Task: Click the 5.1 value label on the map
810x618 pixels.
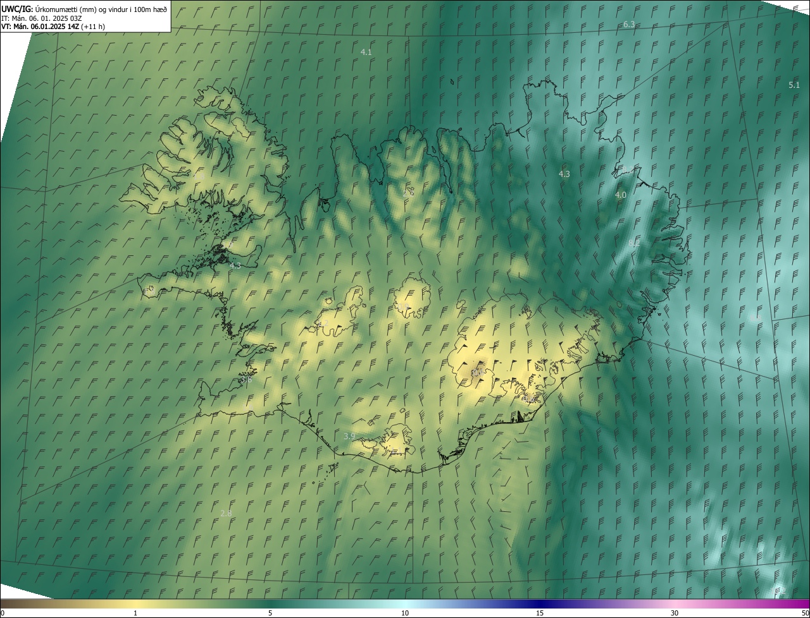Action: [x=794, y=85]
